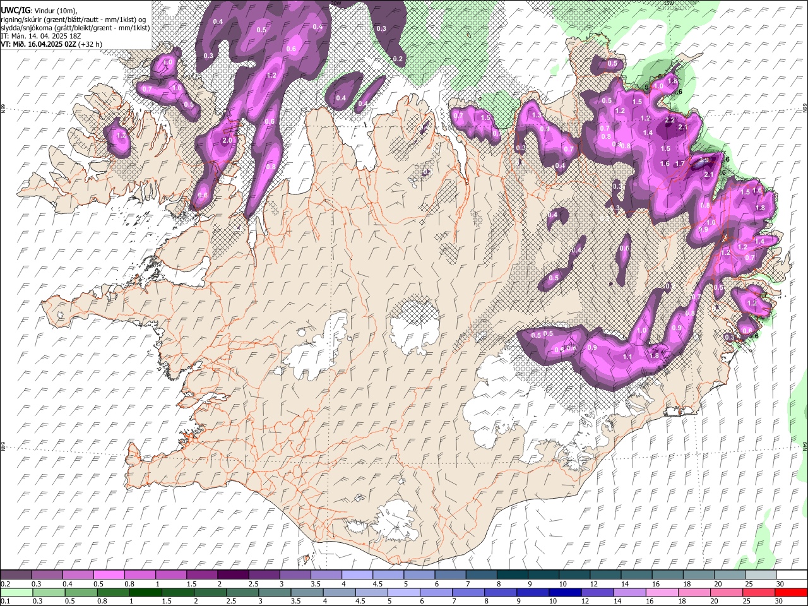Viewport: 808px width, 606px height.
Task: Pick the bright pink swatch above 0.5 in the snow legend
Action: (109, 575)
